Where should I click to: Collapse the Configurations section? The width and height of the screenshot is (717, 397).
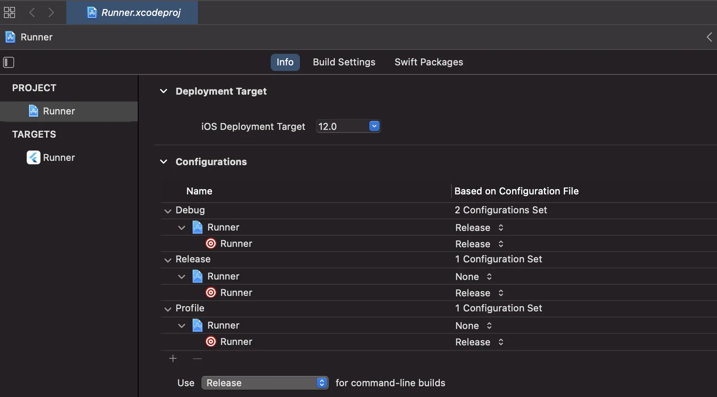tap(164, 162)
